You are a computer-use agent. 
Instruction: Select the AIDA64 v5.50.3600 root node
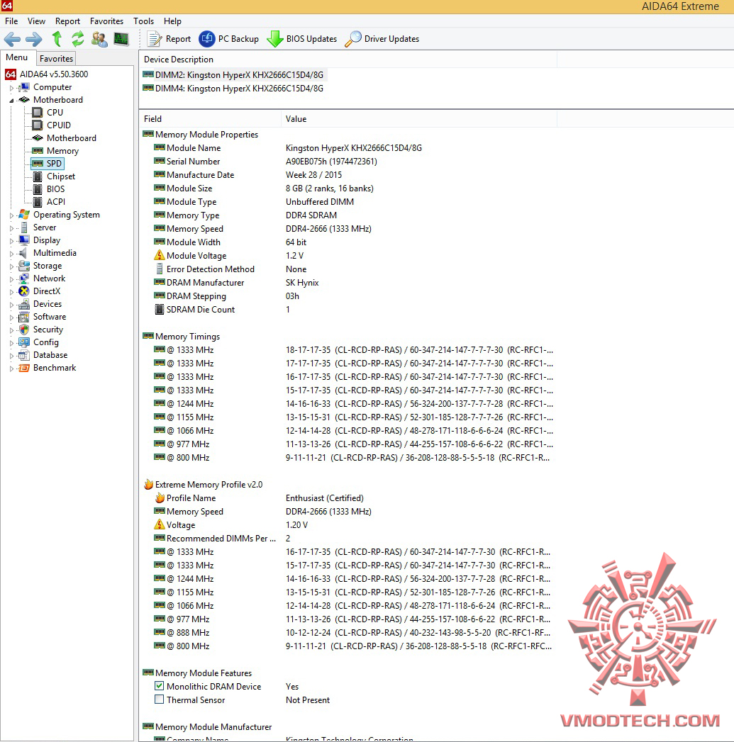click(46, 74)
